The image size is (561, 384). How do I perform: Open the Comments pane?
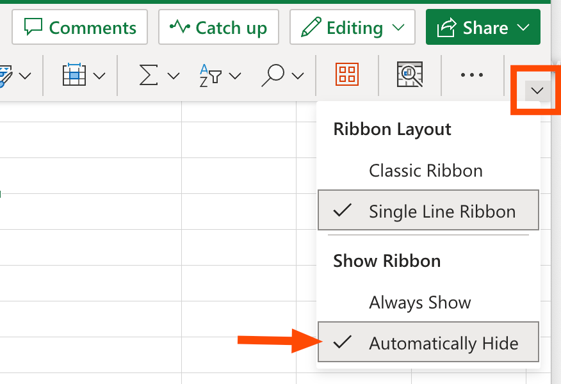(x=79, y=27)
